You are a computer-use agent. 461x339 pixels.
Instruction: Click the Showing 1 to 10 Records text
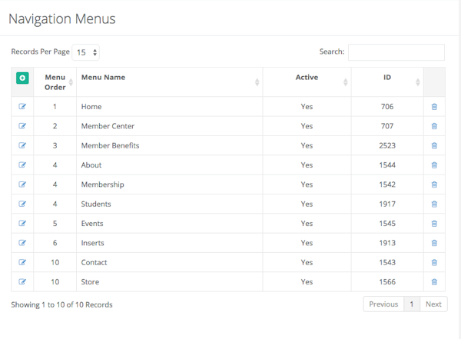click(x=61, y=304)
